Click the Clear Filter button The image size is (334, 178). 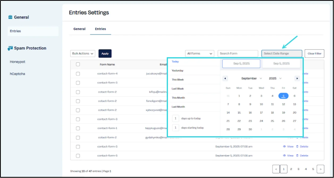[x=314, y=53]
